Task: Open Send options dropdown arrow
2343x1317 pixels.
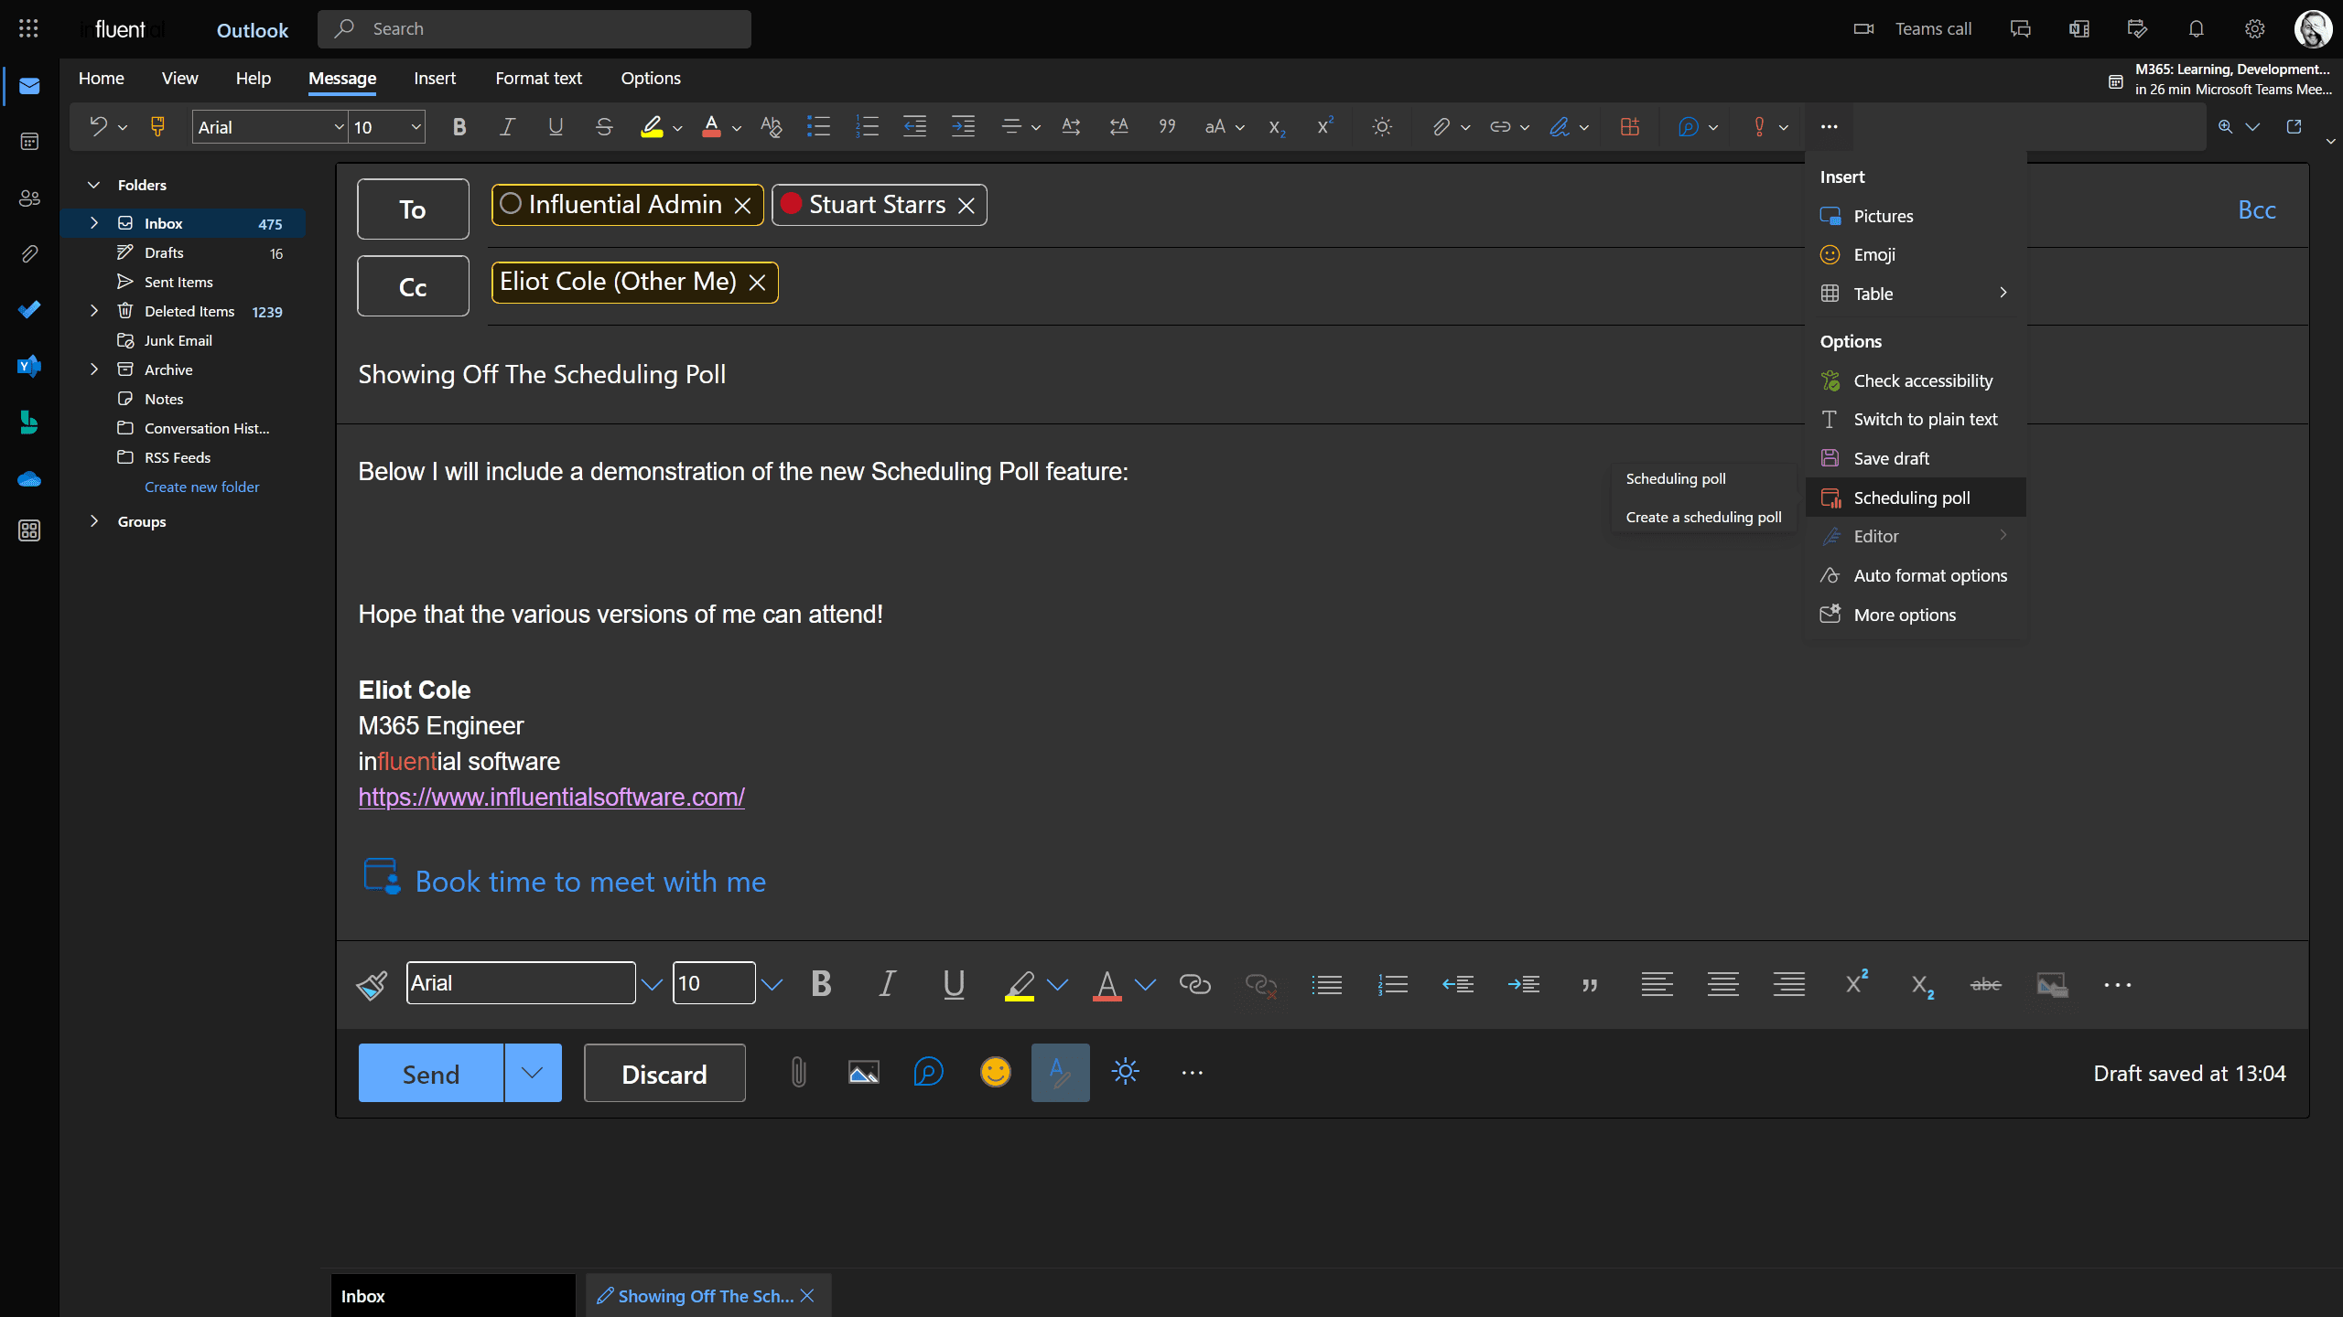Action: point(533,1072)
